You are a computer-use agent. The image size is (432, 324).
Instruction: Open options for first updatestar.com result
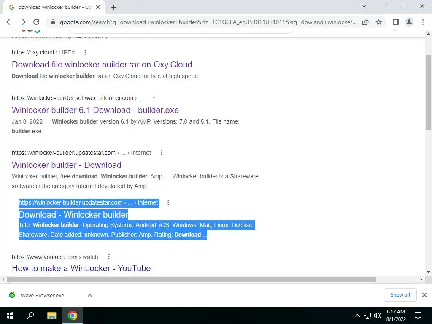[162, 153]
